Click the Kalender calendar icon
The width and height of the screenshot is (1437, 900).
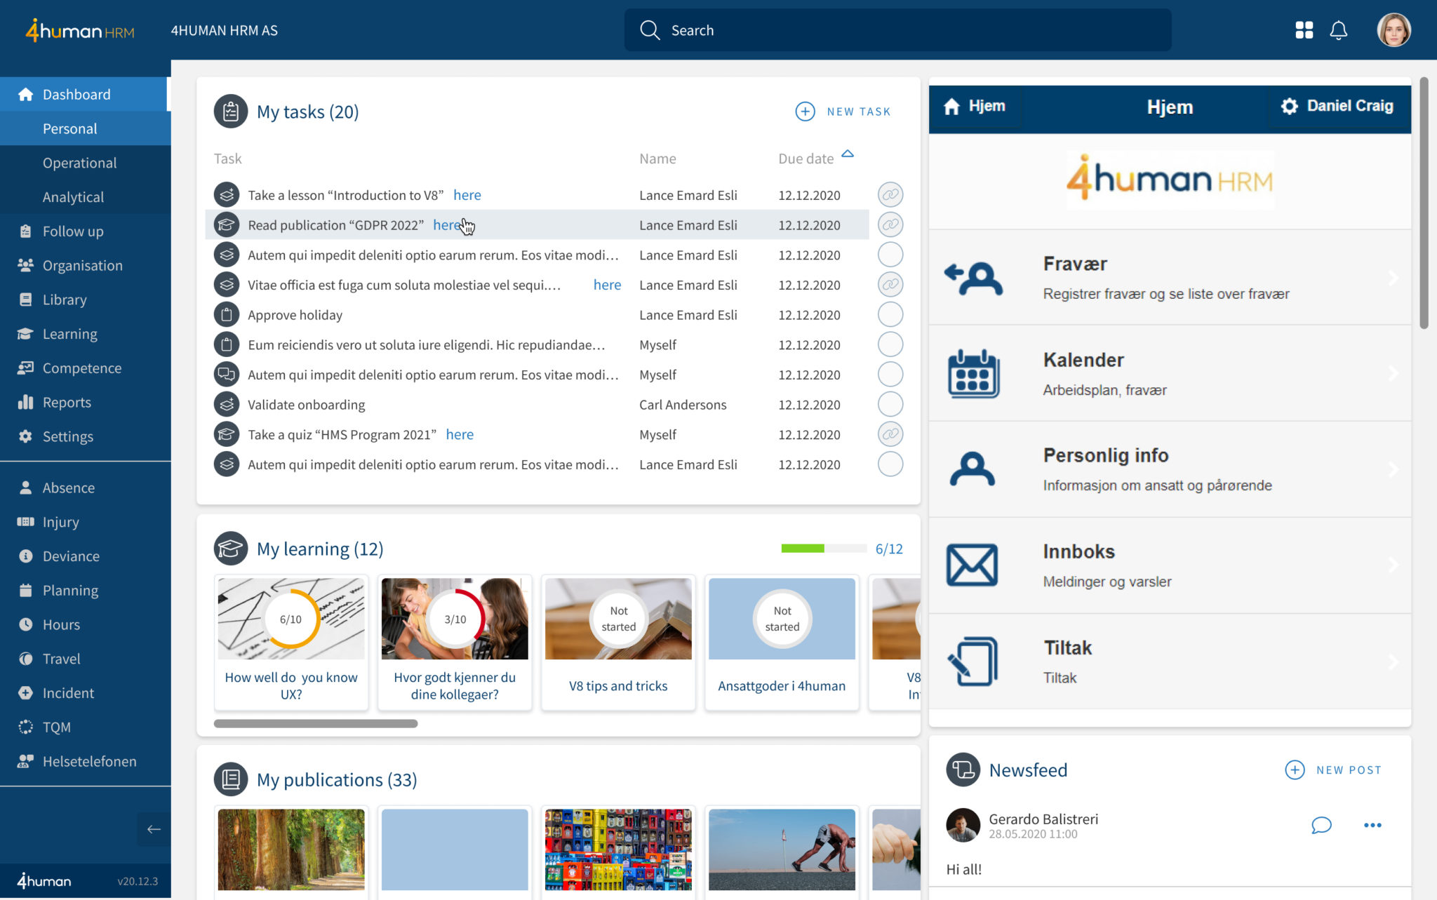pyautogui.click(x=973, y=374)
